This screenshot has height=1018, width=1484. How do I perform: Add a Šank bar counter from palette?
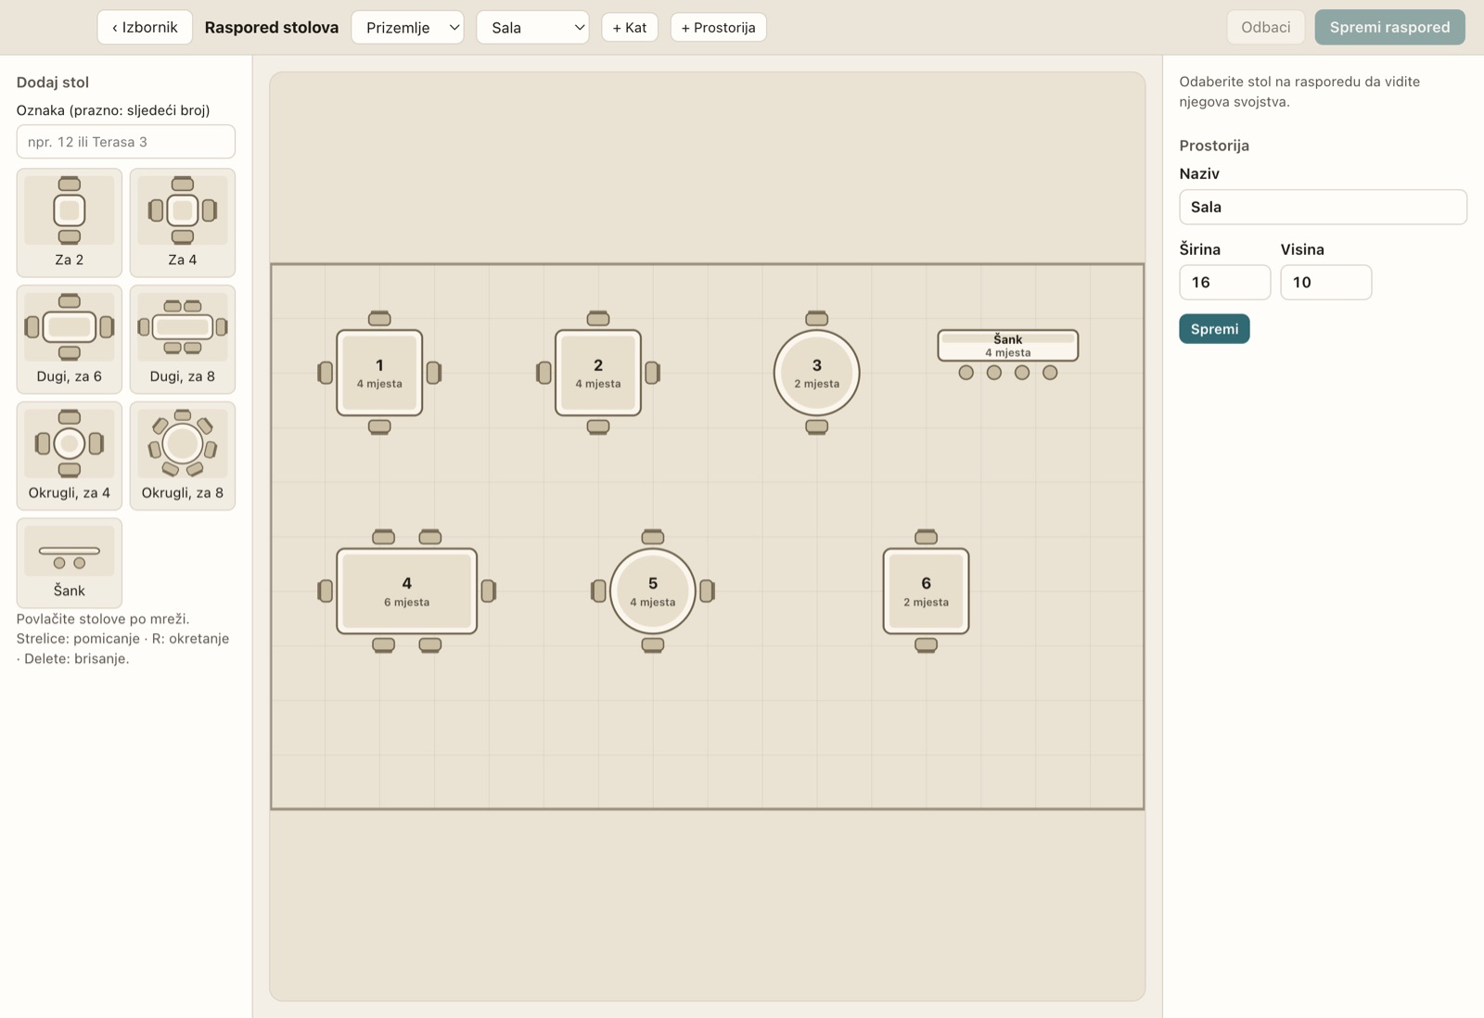[x=70, y=563]
